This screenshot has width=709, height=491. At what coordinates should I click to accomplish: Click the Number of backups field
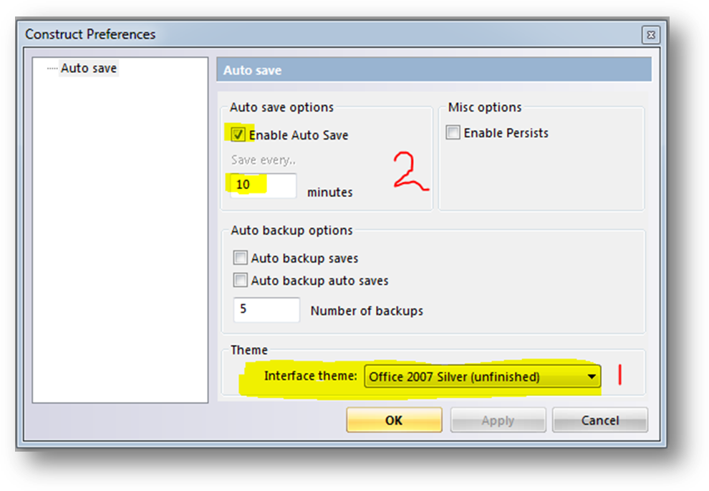[x=266, y=309]
